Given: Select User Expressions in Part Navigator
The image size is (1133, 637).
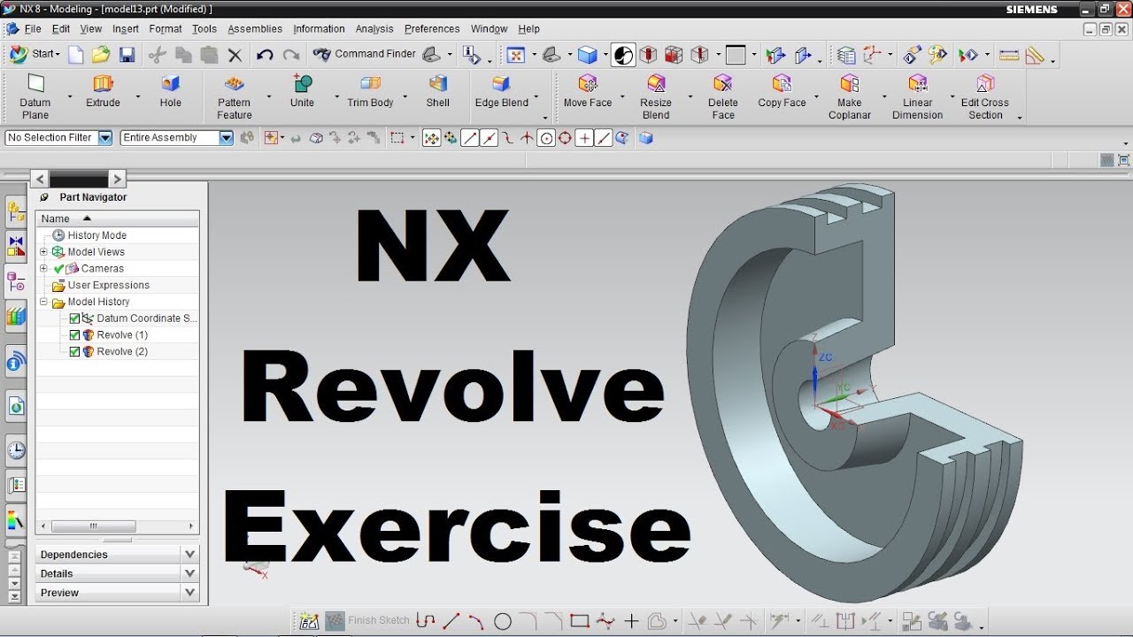Looking at the screenshot, I should pyautogui.click(x=108, y=285).
